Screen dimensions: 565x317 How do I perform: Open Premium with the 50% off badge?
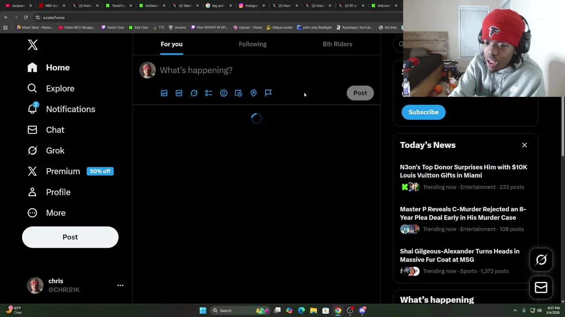point(70,171)
